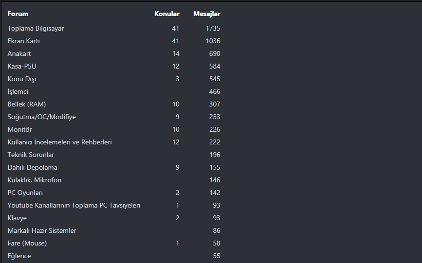Go to the Fare (Mouse) forum
This screenshot has height=263, width=422.
point(27,244)
